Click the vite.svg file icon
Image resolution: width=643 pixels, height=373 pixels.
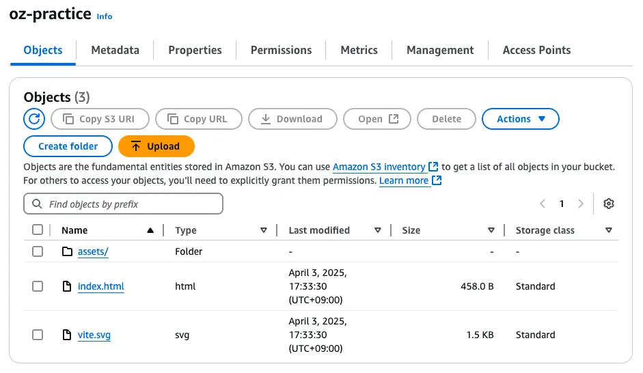pyautogui.click(x=67, y=335)
